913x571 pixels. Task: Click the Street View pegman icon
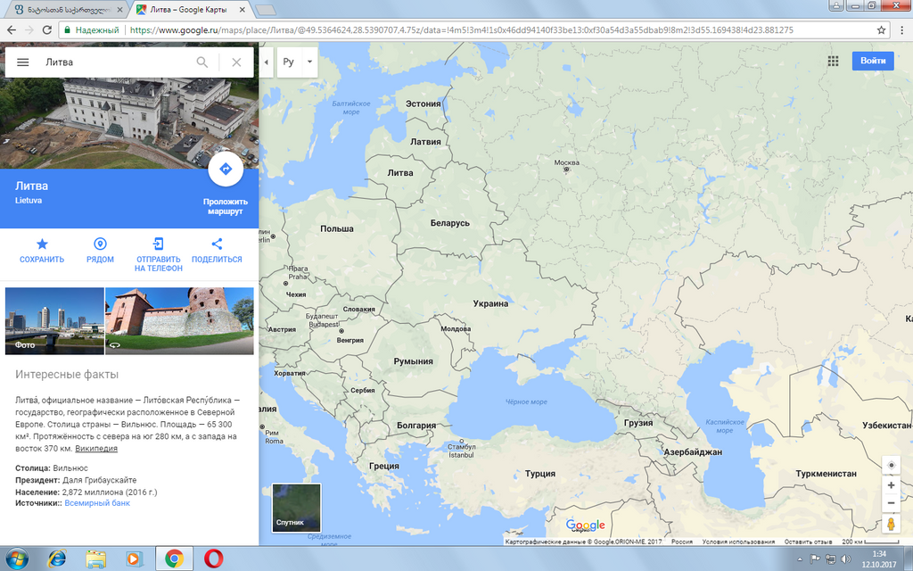tap(891, 524)
